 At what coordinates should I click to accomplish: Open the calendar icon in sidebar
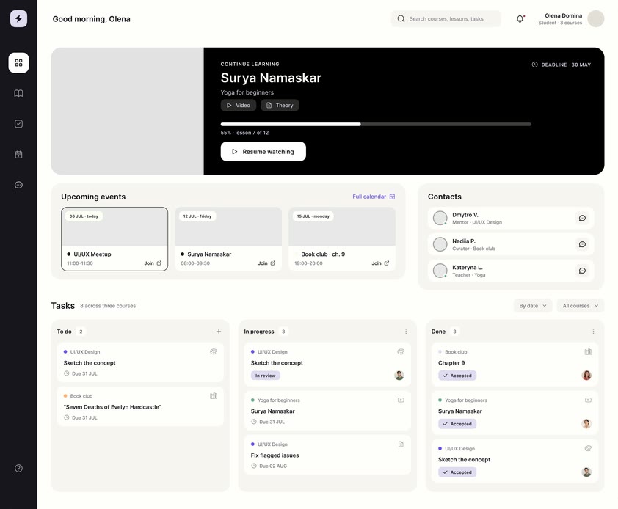[18, 155]
